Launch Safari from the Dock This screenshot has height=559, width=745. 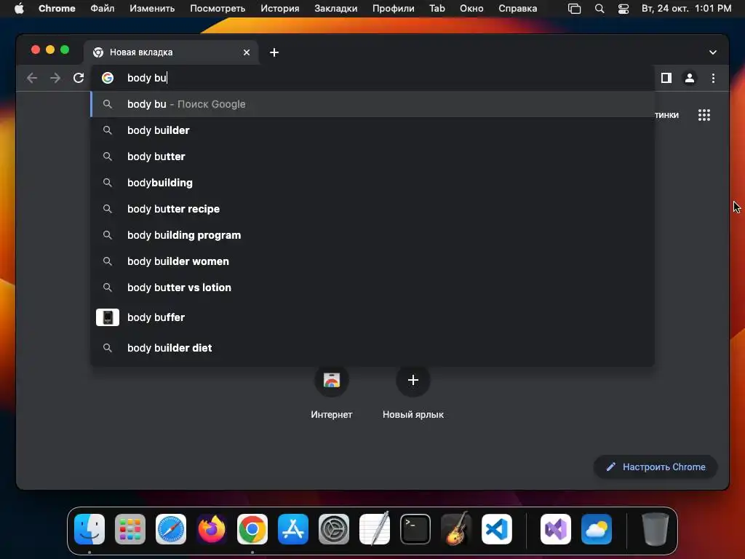171,529
